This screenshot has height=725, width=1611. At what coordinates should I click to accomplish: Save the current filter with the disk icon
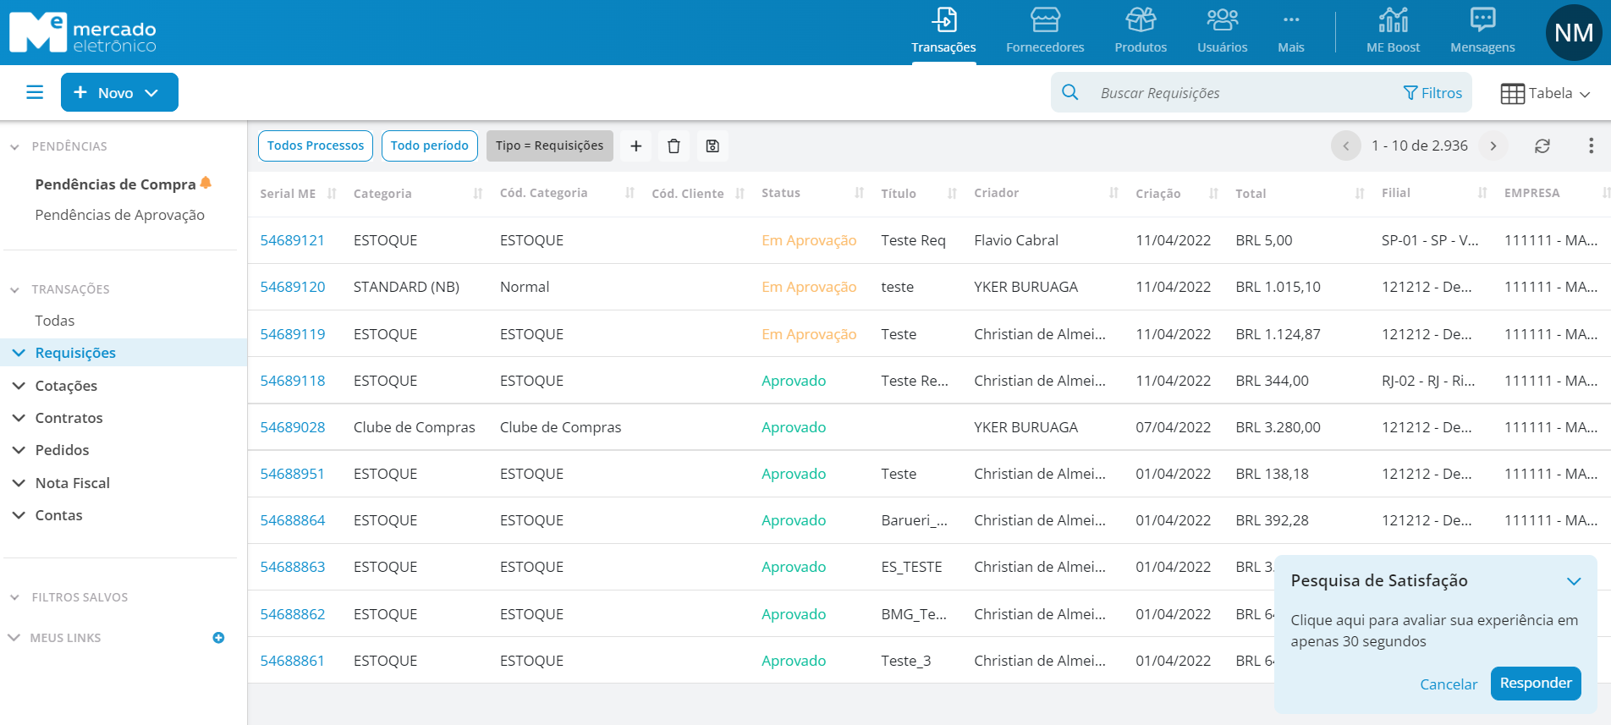(x=712, y=146)
